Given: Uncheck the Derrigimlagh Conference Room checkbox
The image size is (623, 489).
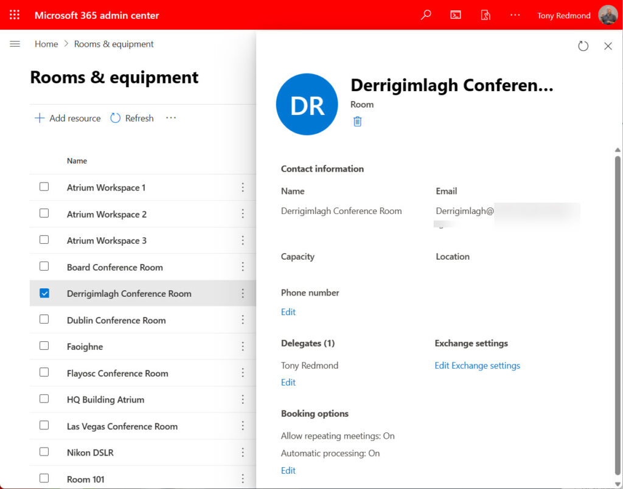Looking at the screenshot, I should pyautogui.click(x=44, y=293).
